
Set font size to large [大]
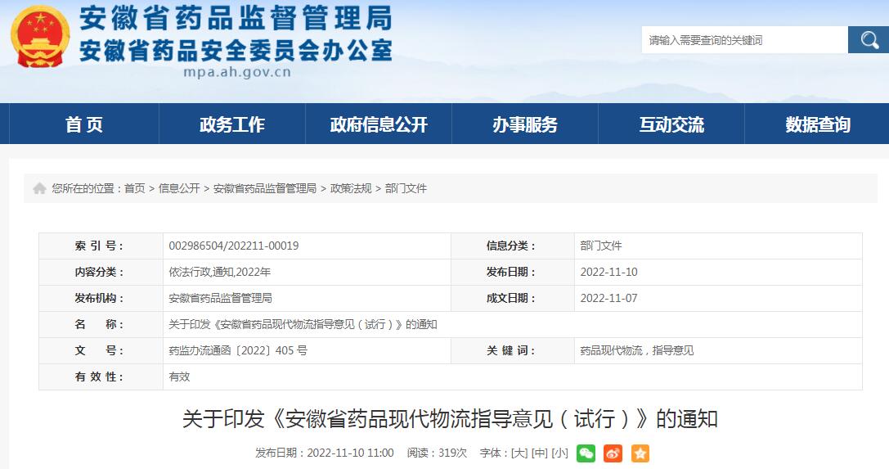[x=519, y=453]
